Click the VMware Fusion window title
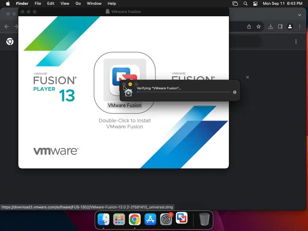The width and height of the screenshot is (308, 231). (126, 12)
